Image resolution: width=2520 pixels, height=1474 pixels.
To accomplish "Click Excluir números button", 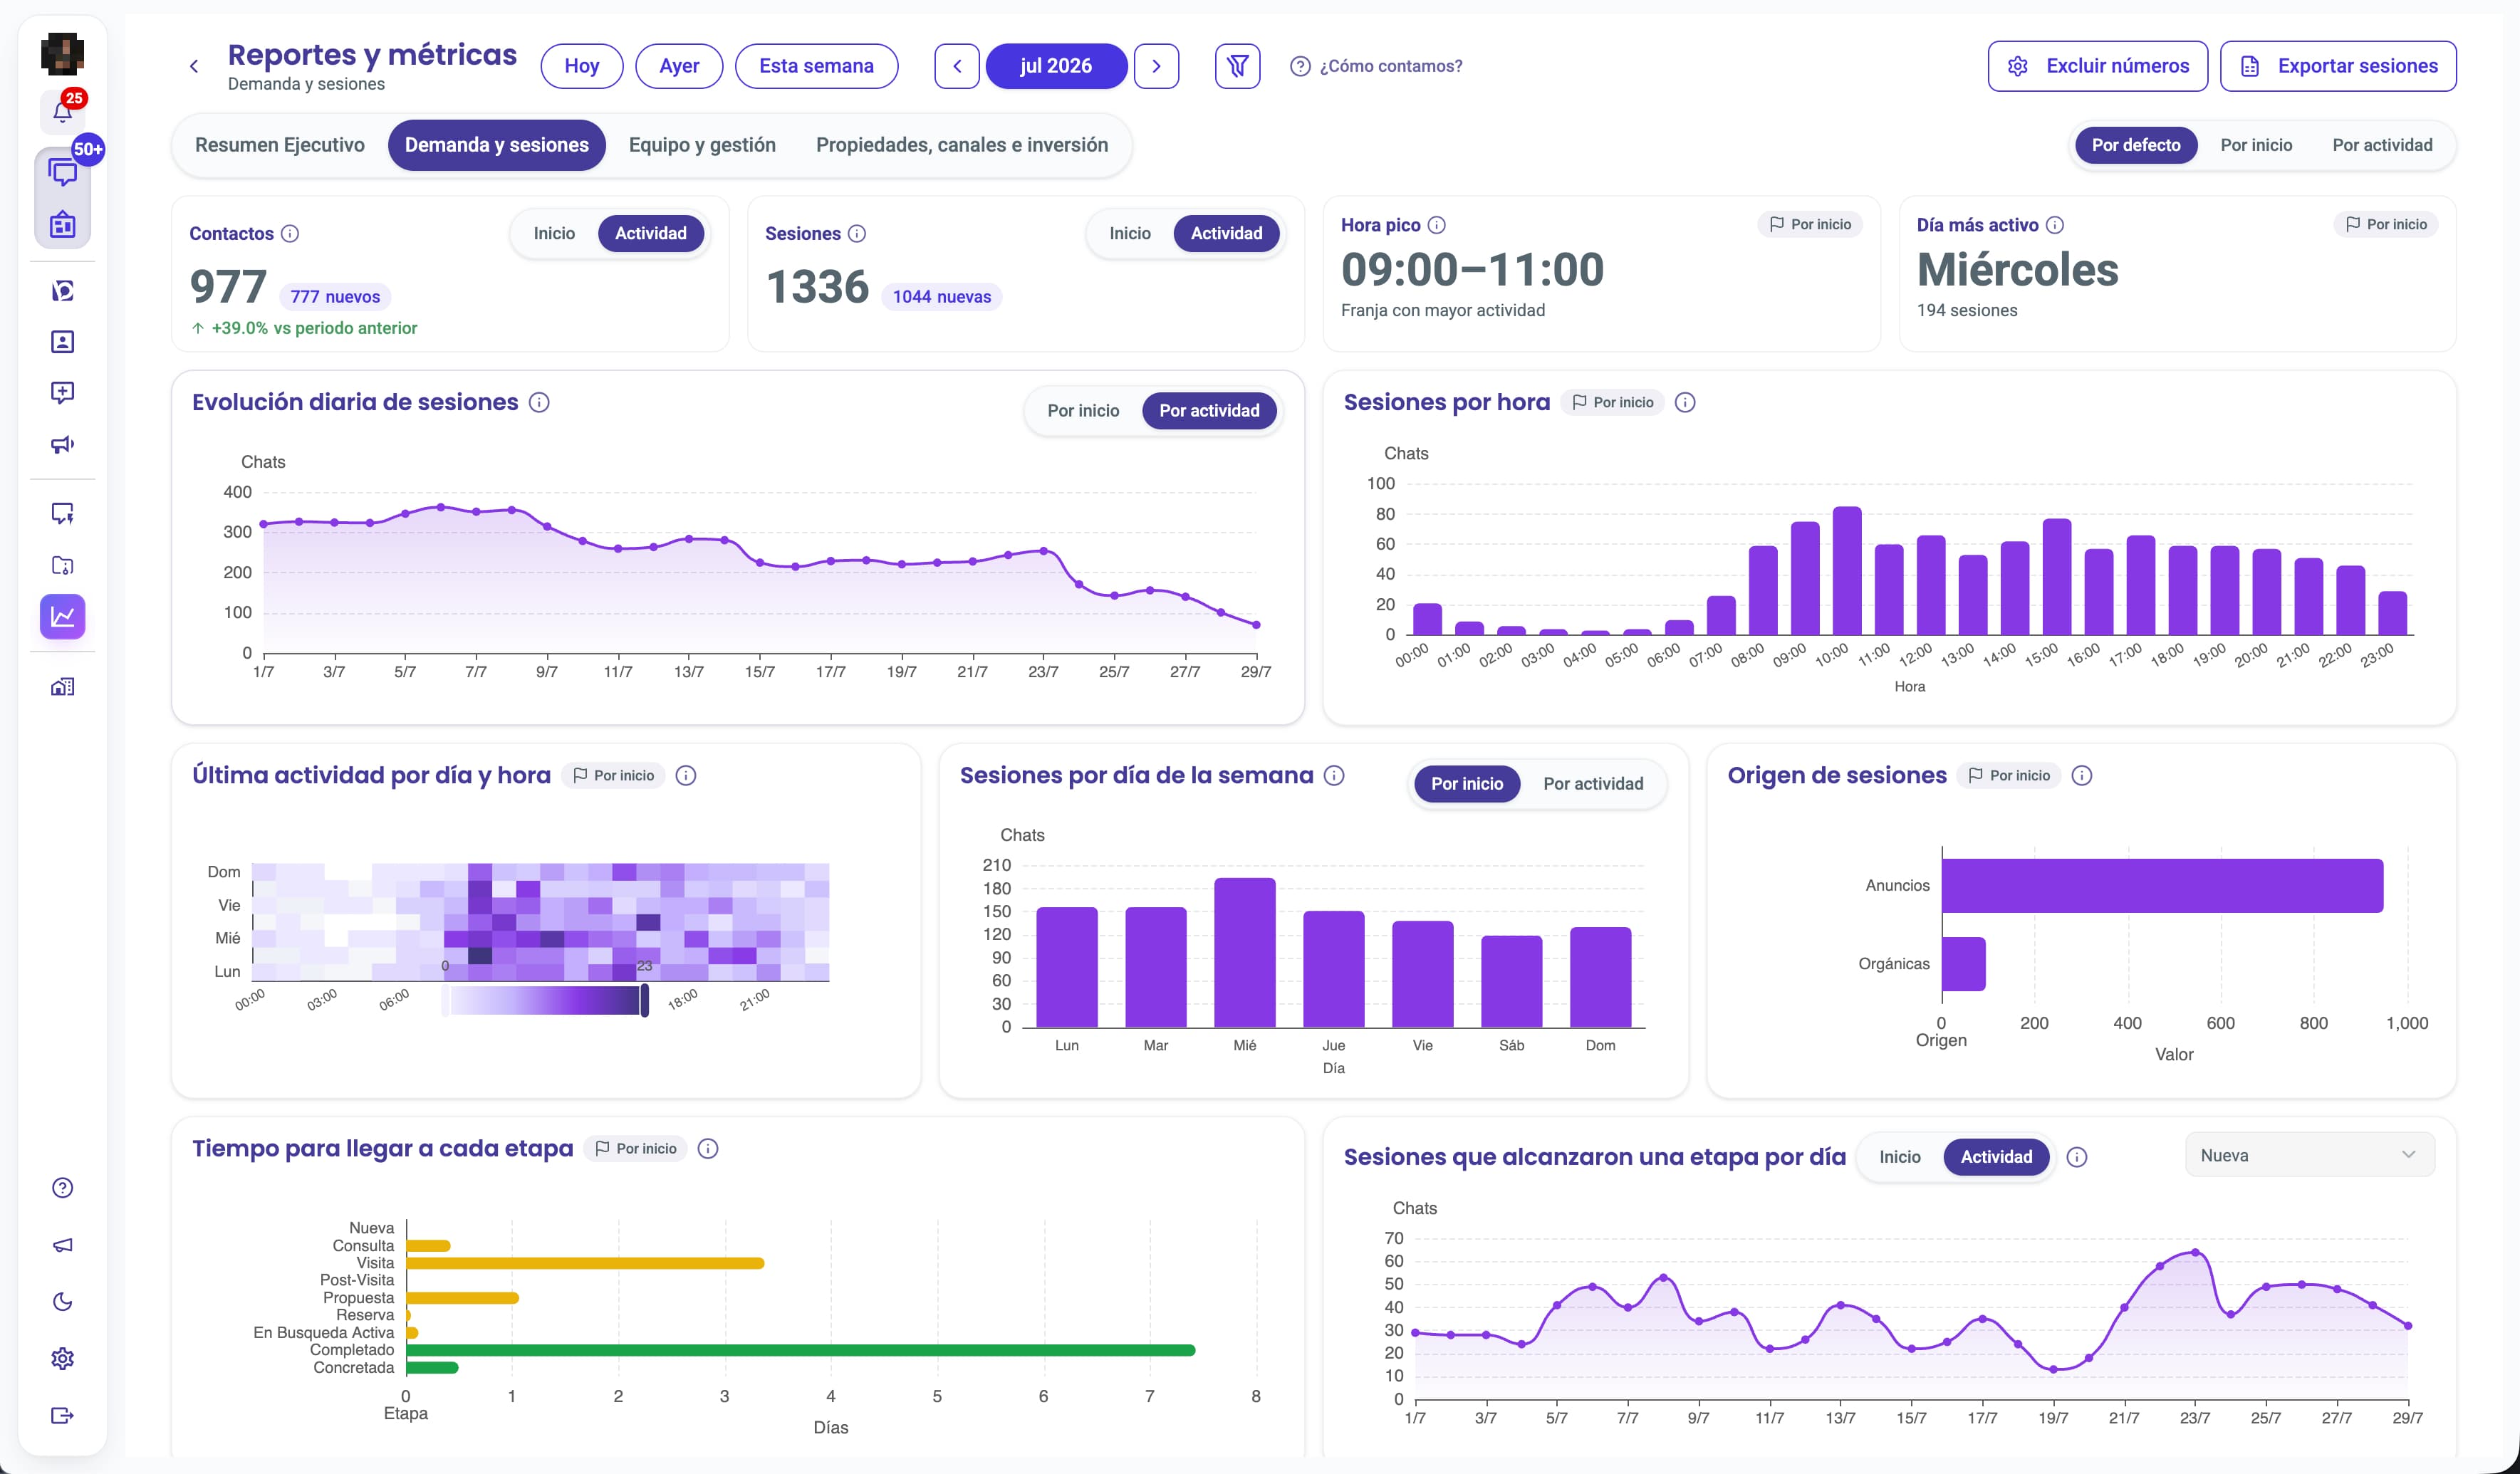I will 2097,66.
